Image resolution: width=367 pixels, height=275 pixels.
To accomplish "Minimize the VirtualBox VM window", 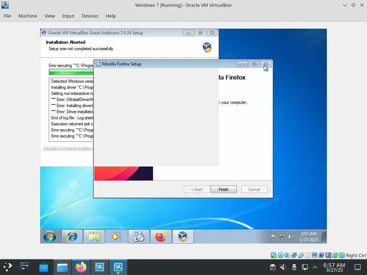I will pos(344,5).
